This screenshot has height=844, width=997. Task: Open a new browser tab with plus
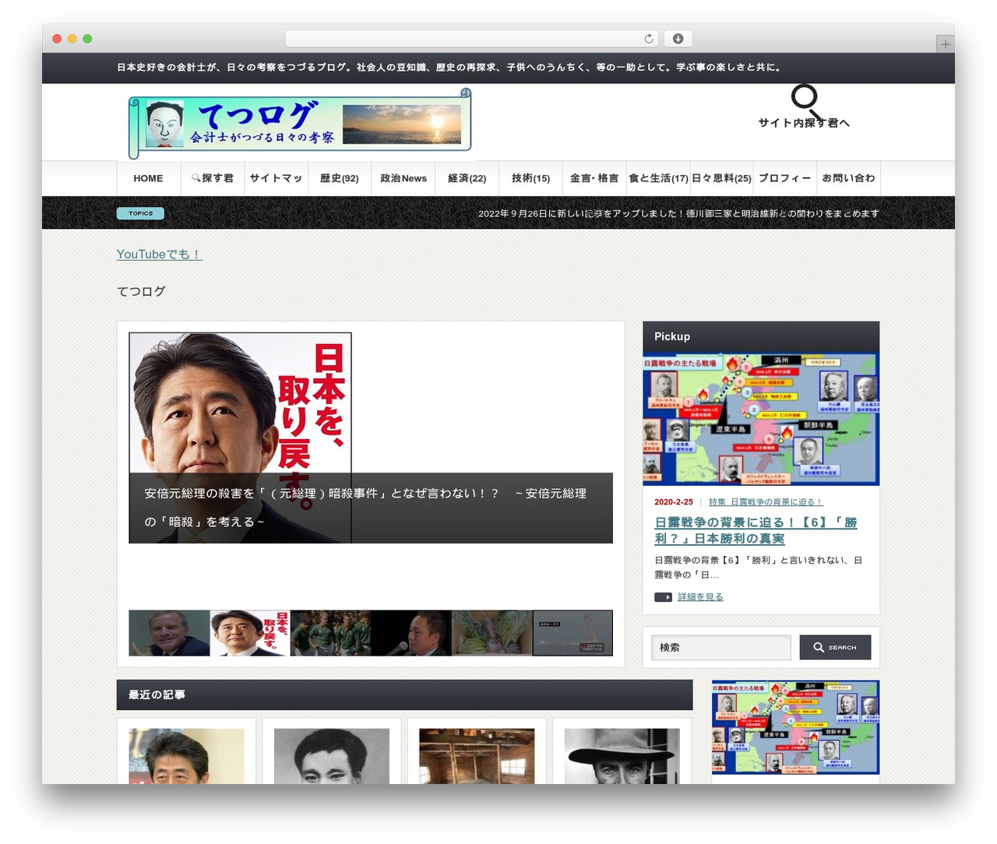pos(945,44)
